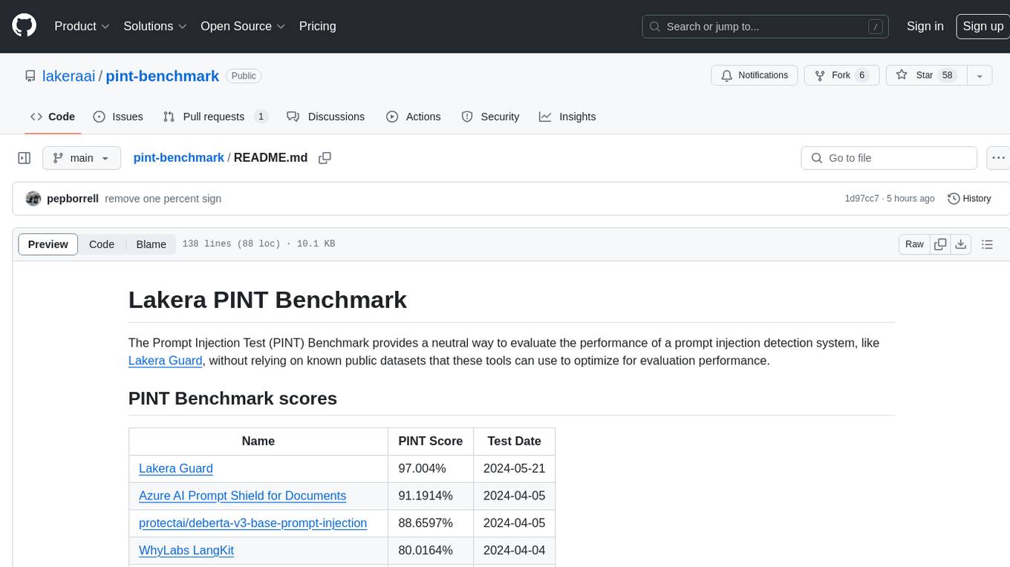The image size is (1010, 567).
Task: Open the Security tab
Action: pyautogui.click(x=490, y=117)
